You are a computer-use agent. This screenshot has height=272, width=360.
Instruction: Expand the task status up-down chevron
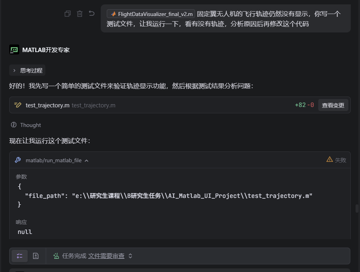tap(130, 256)
